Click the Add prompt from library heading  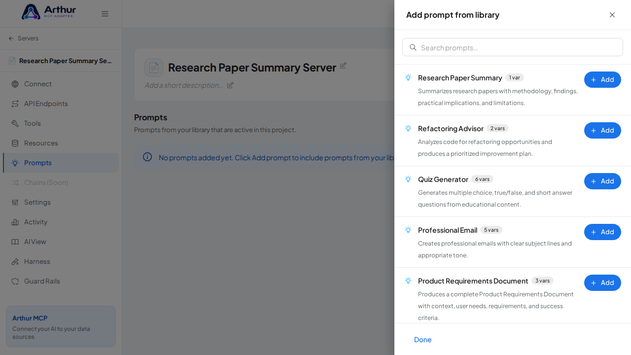pos(453,15)
